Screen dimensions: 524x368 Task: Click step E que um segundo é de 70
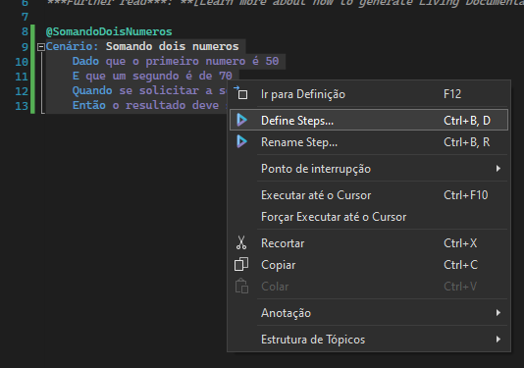click(x=152, y=76)
